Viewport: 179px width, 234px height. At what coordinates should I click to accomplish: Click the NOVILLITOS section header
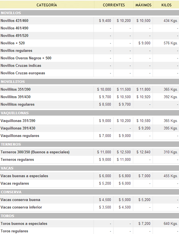click(13, 82)
